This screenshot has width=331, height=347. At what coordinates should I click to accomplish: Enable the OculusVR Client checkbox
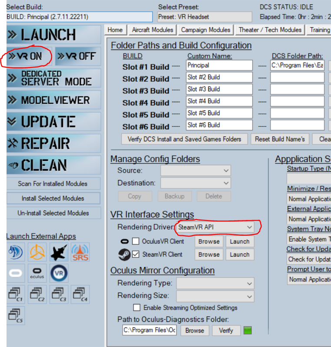click(x=136, y=241)
